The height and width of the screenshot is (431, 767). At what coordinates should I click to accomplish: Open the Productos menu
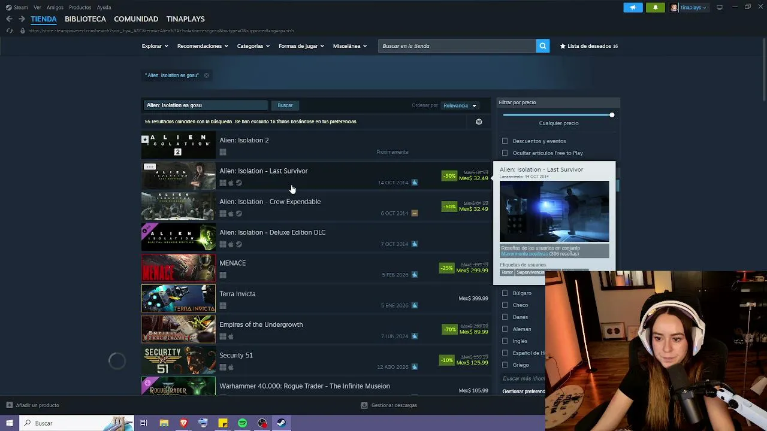[x=80, y=8]
